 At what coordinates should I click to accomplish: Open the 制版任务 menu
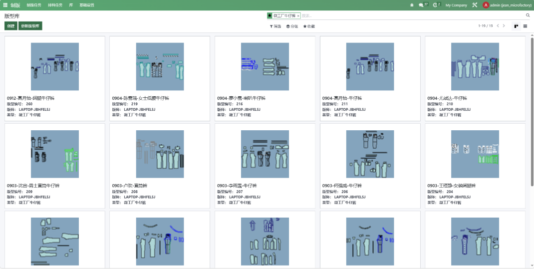[x=34, y=5]
